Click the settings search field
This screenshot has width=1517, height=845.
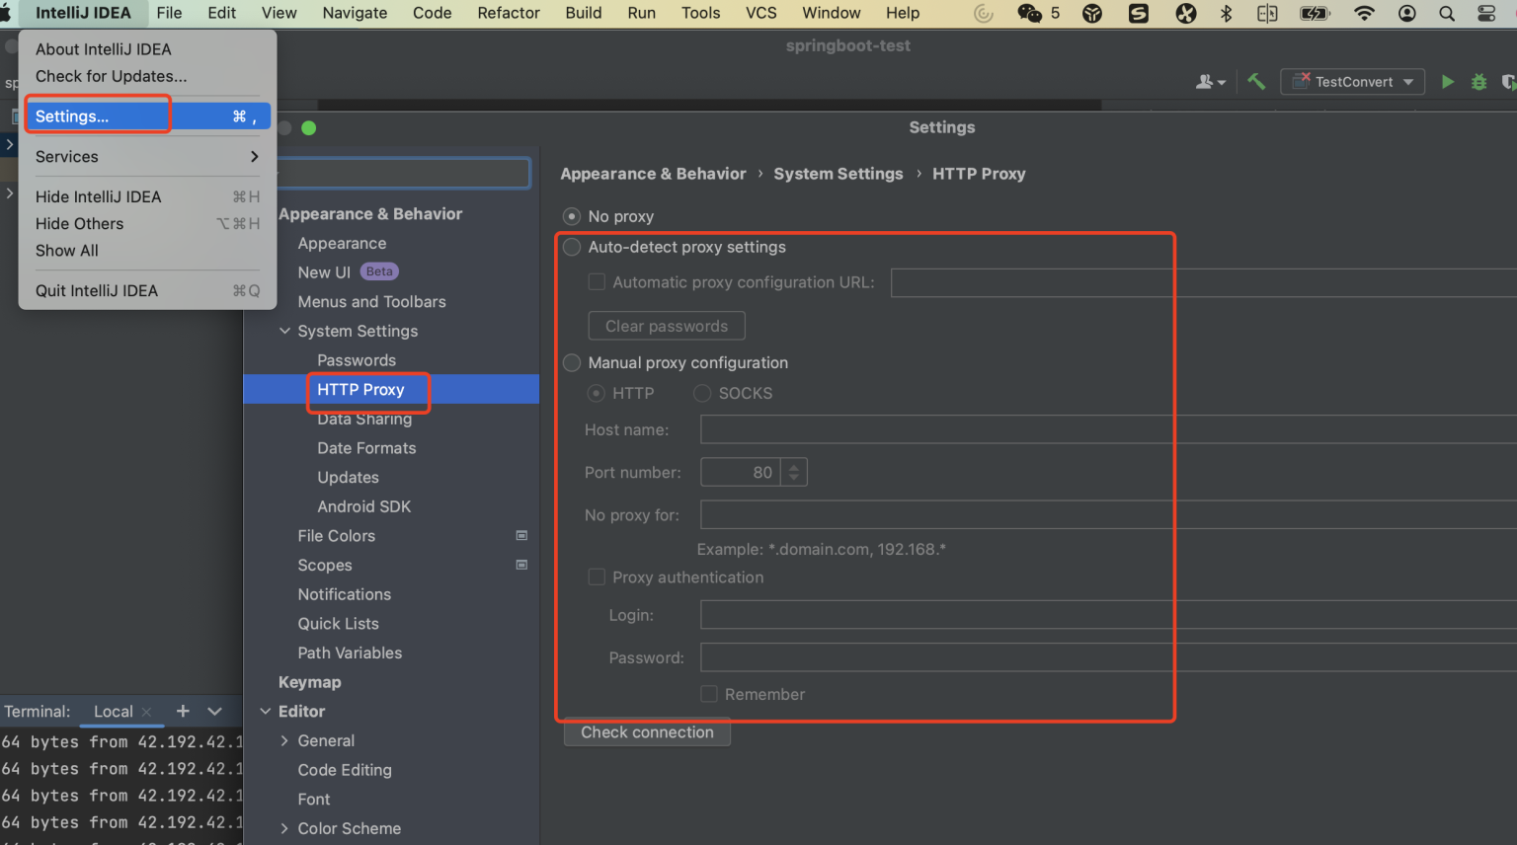(405, 174)
